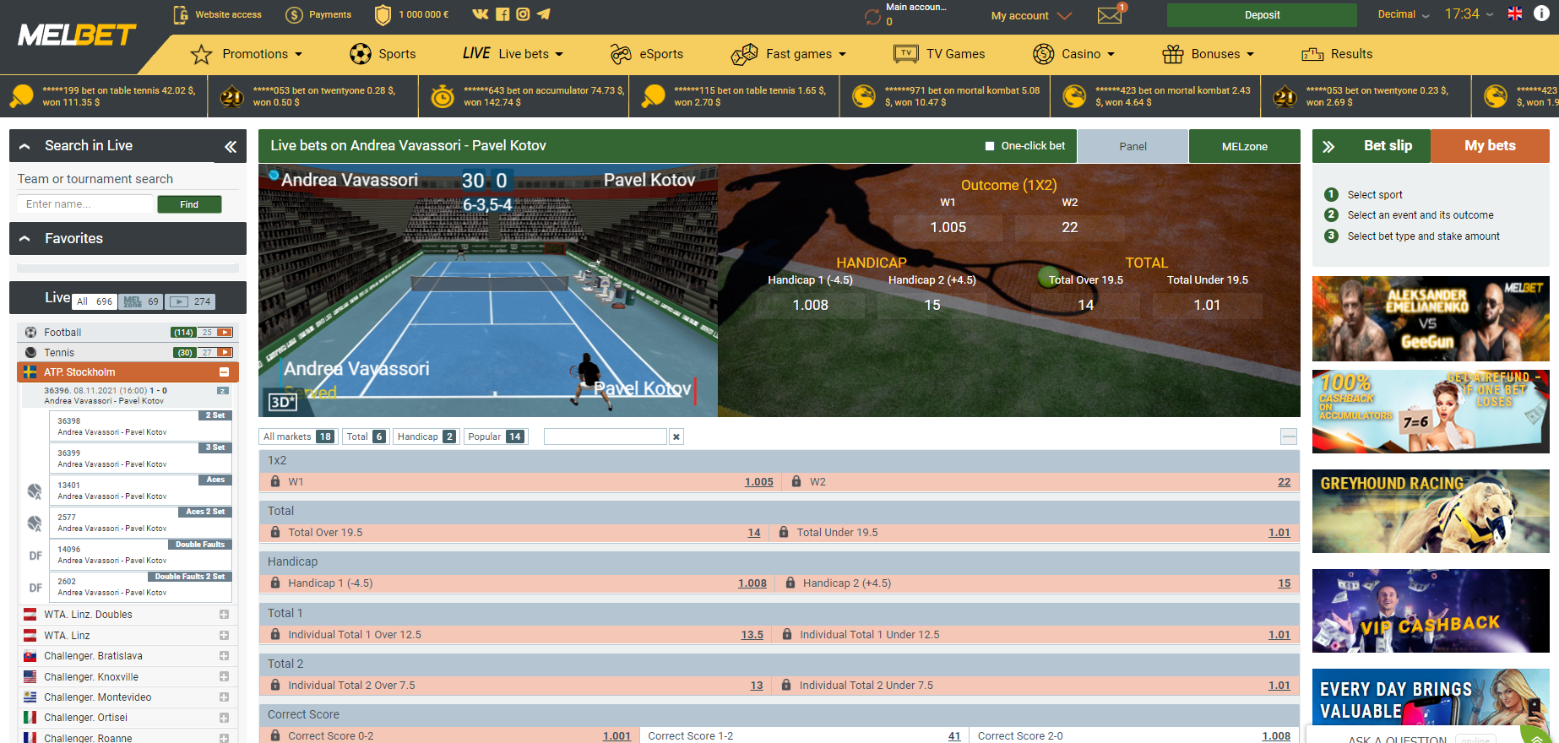The width and height of the screenshot is (1559, 743).
Task: Open the Promotions dropdown
Action: coord(247,54)
